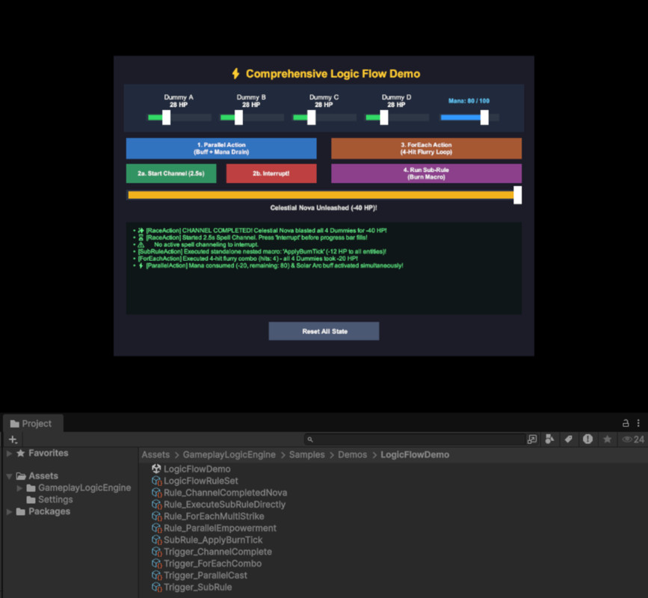Click the Start Channel (2.5s) button
The height and width of the screenshot is (598, 648).
[171, 173]
